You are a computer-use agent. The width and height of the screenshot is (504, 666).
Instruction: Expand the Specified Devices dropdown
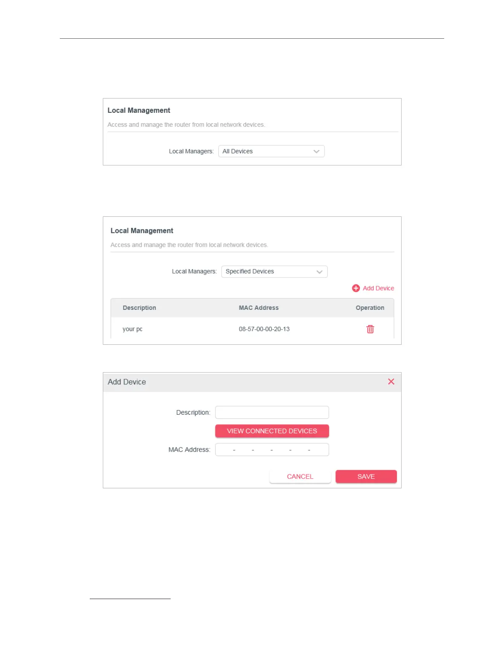coord(274,272)
